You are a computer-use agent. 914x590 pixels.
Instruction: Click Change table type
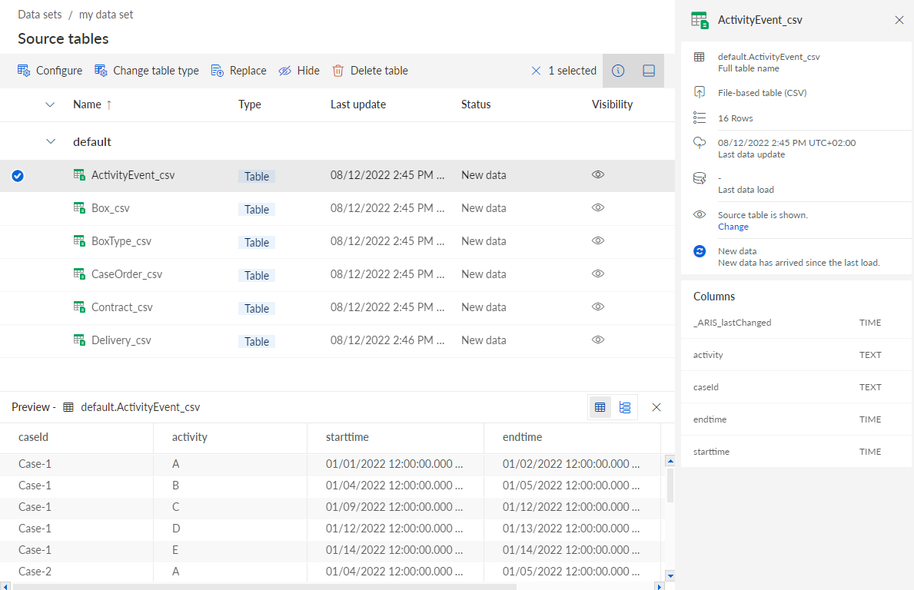tap(146, 71)
